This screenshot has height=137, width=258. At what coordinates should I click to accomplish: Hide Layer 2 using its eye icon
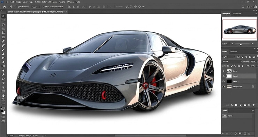coord(223,76)
